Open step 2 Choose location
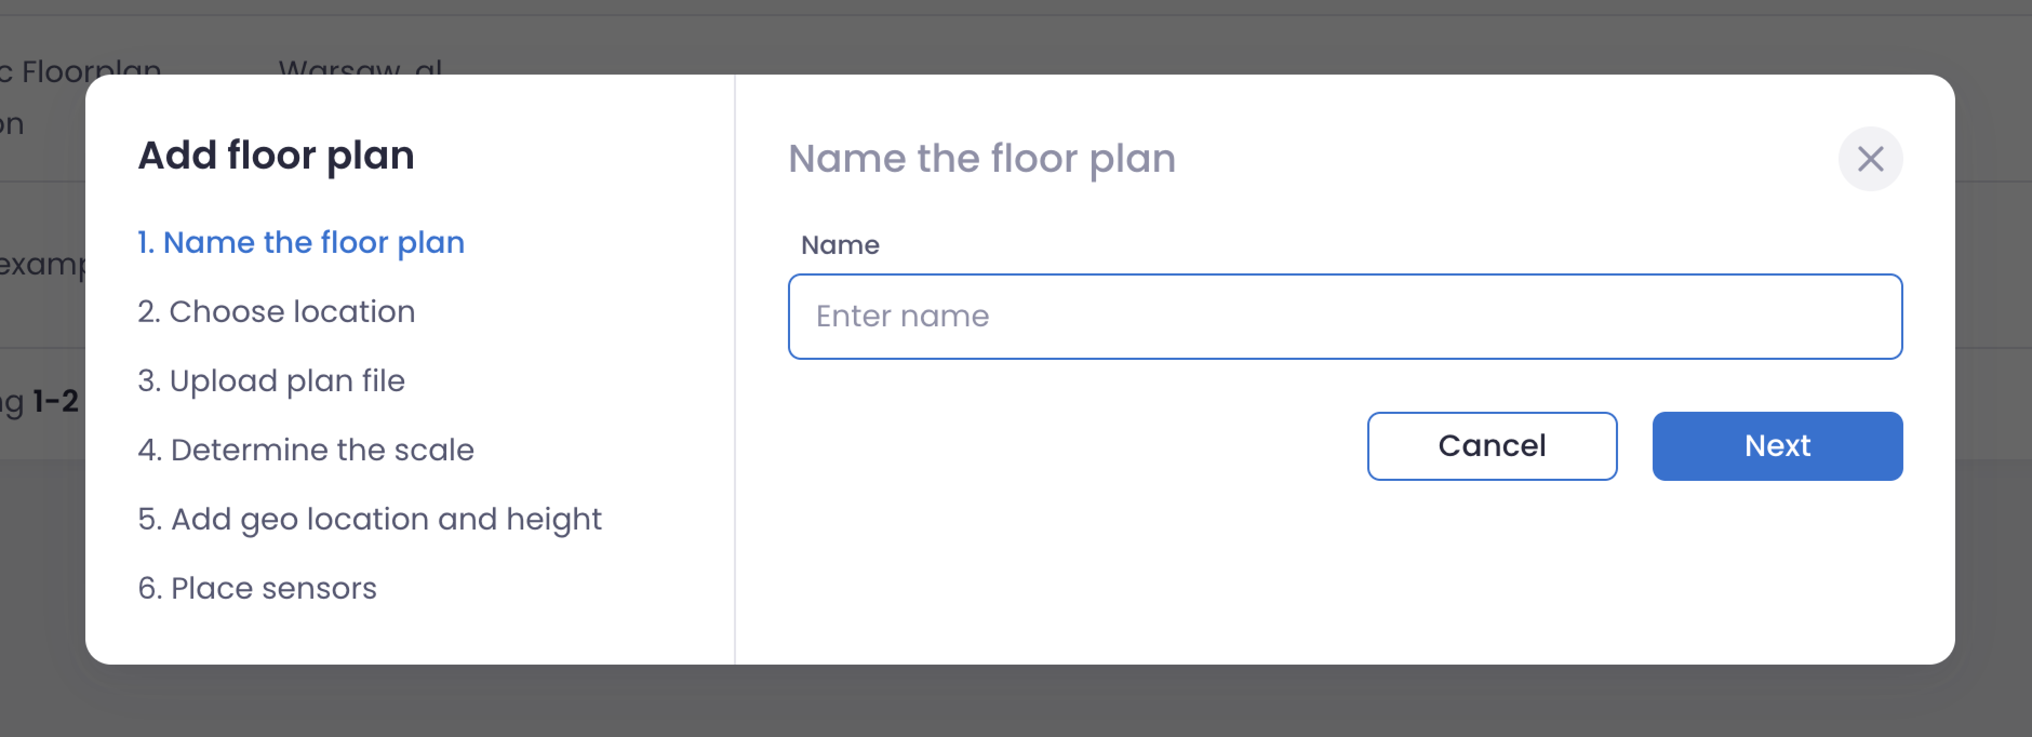 [x=277, y=311]
